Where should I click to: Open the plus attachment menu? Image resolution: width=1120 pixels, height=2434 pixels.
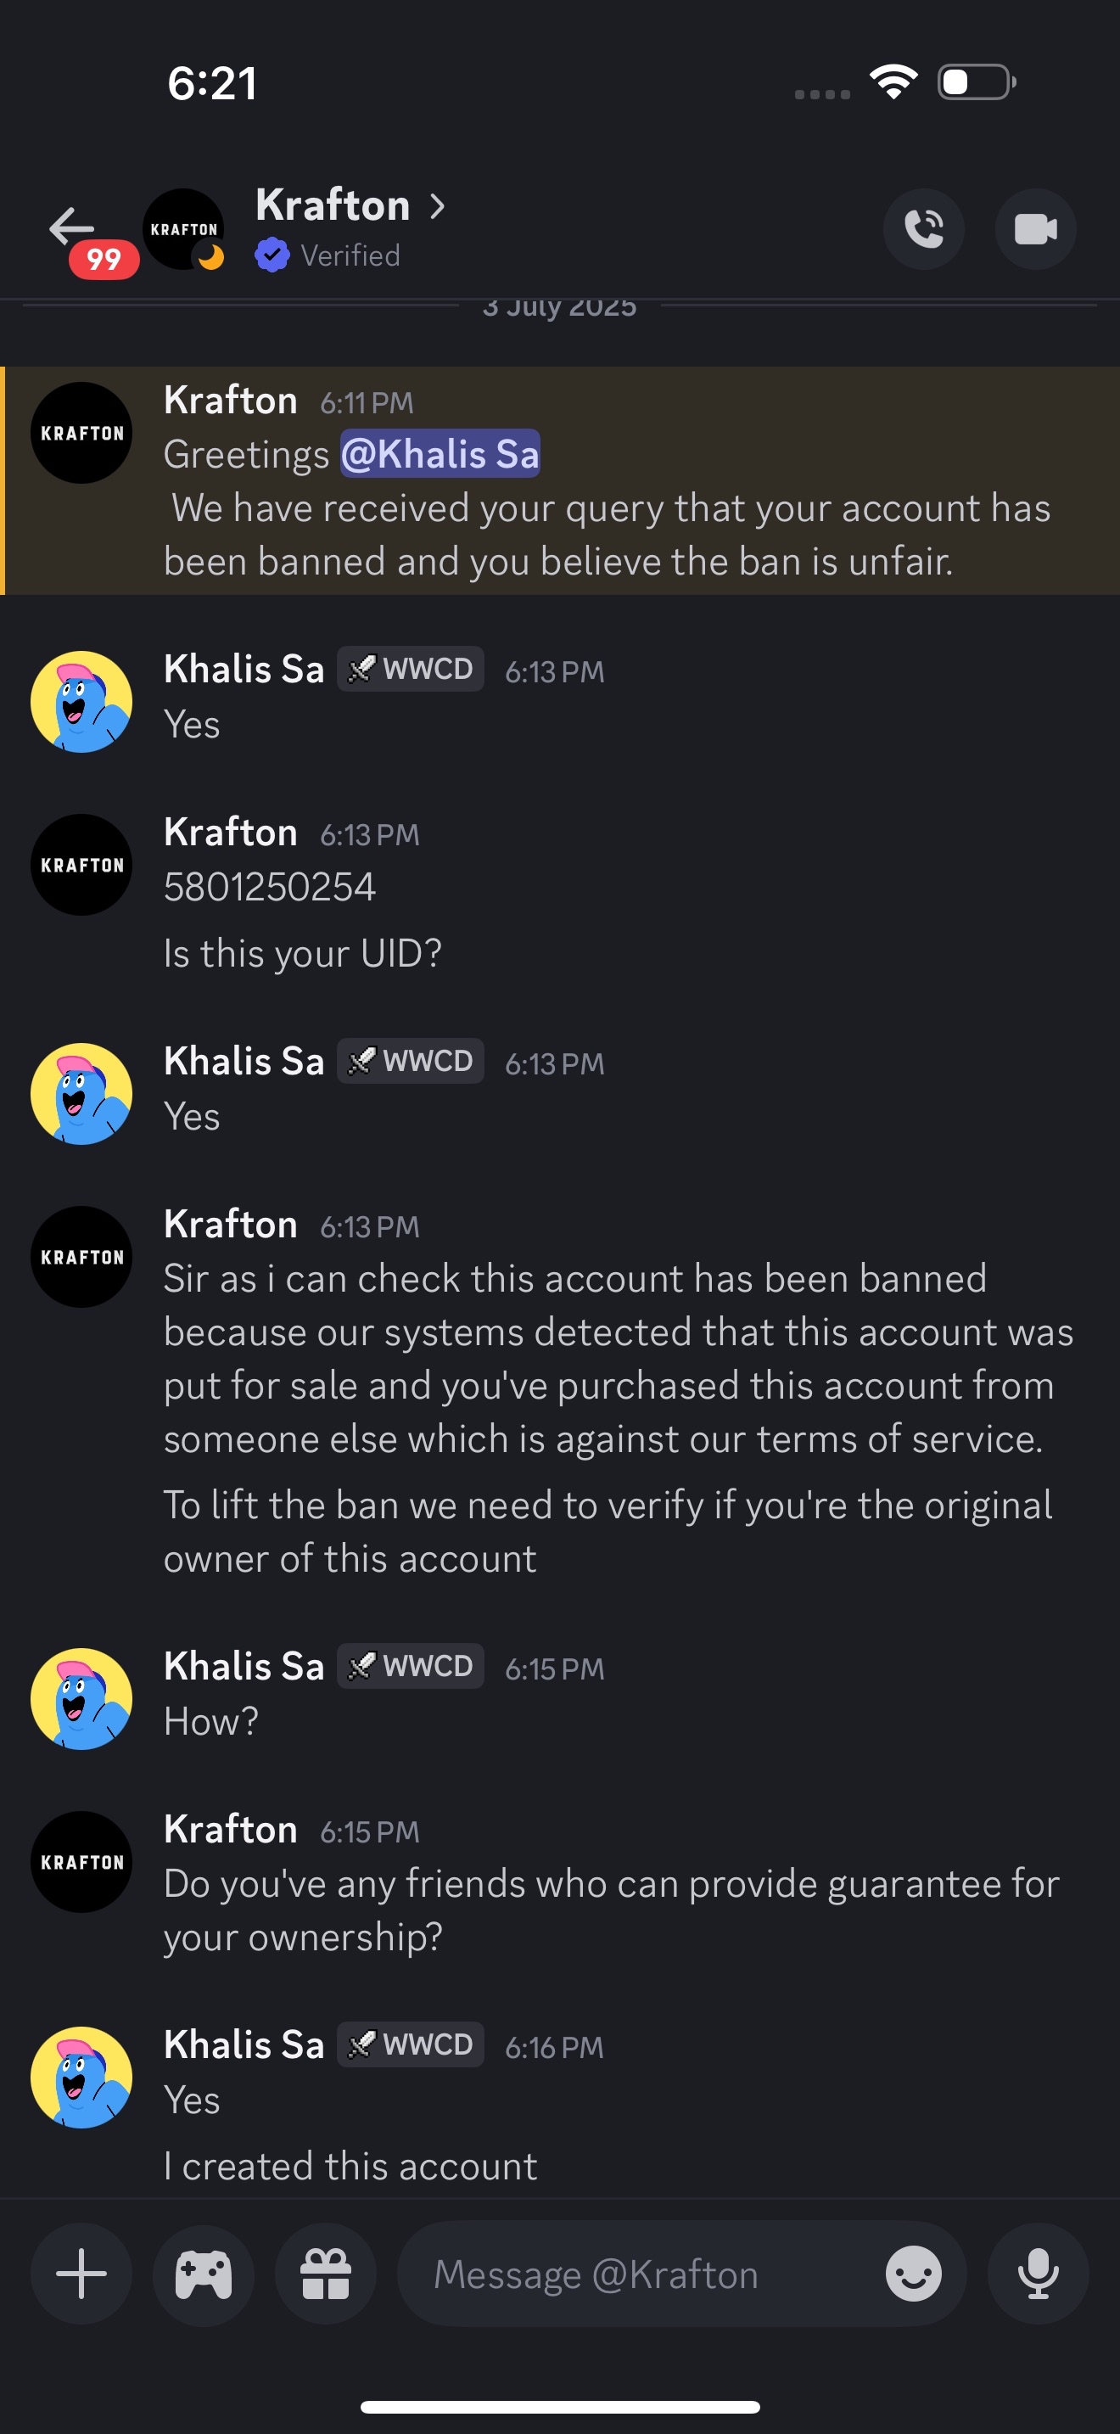pos(81,2274)
